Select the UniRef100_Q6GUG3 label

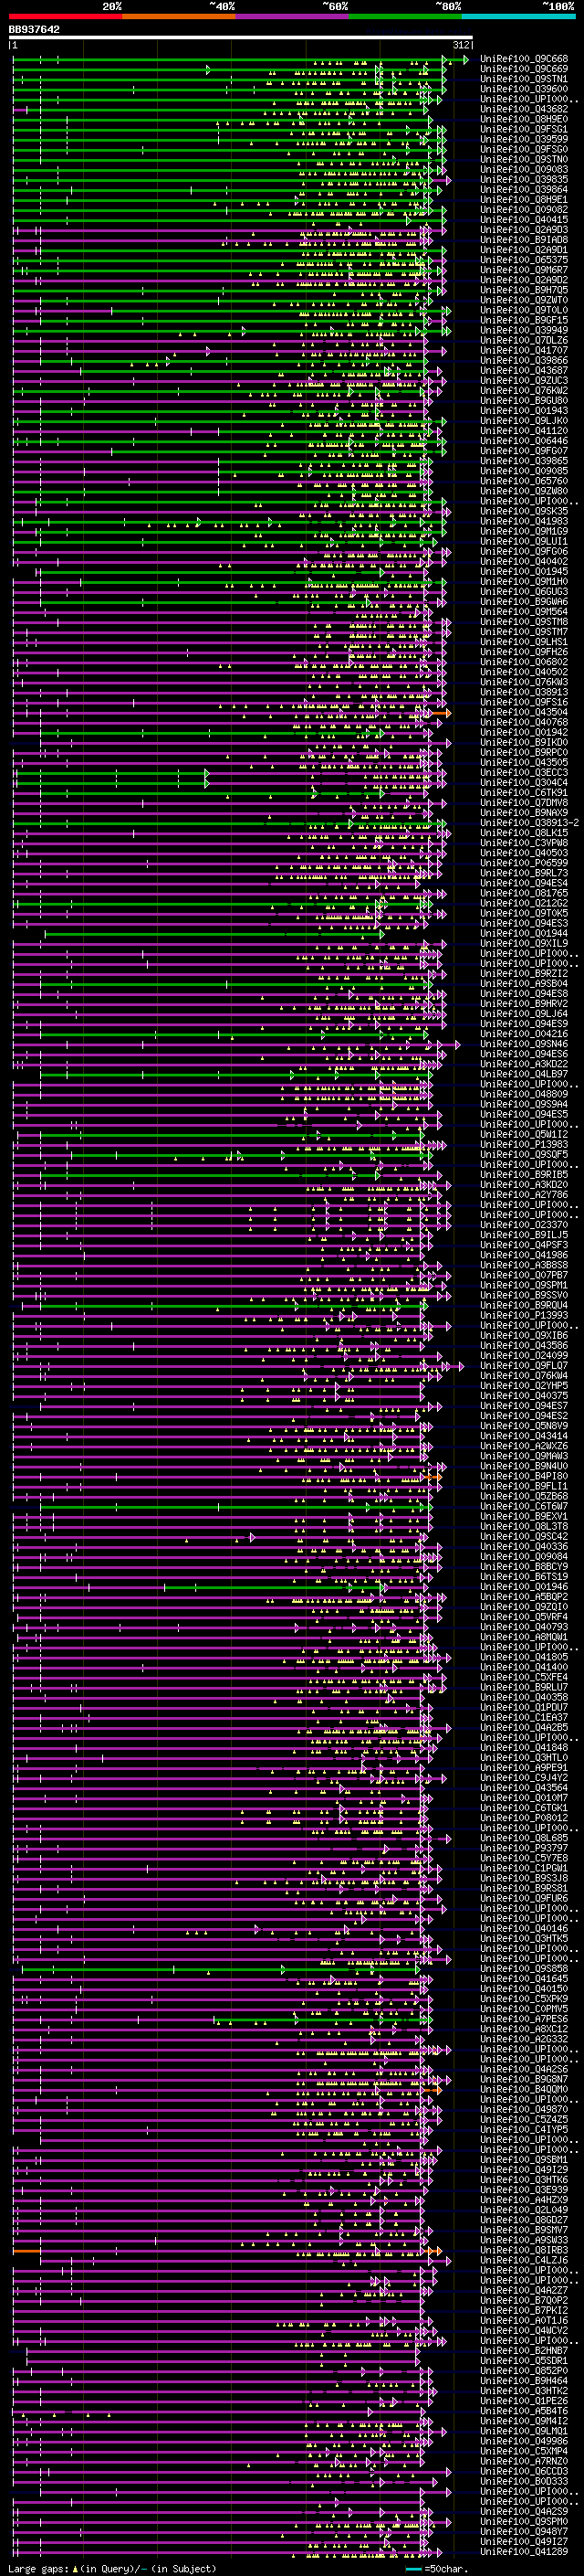point(524,591)
